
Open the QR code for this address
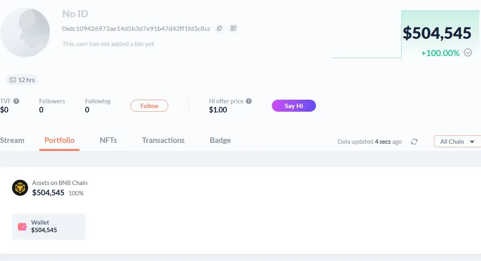[x=233, y=28]
